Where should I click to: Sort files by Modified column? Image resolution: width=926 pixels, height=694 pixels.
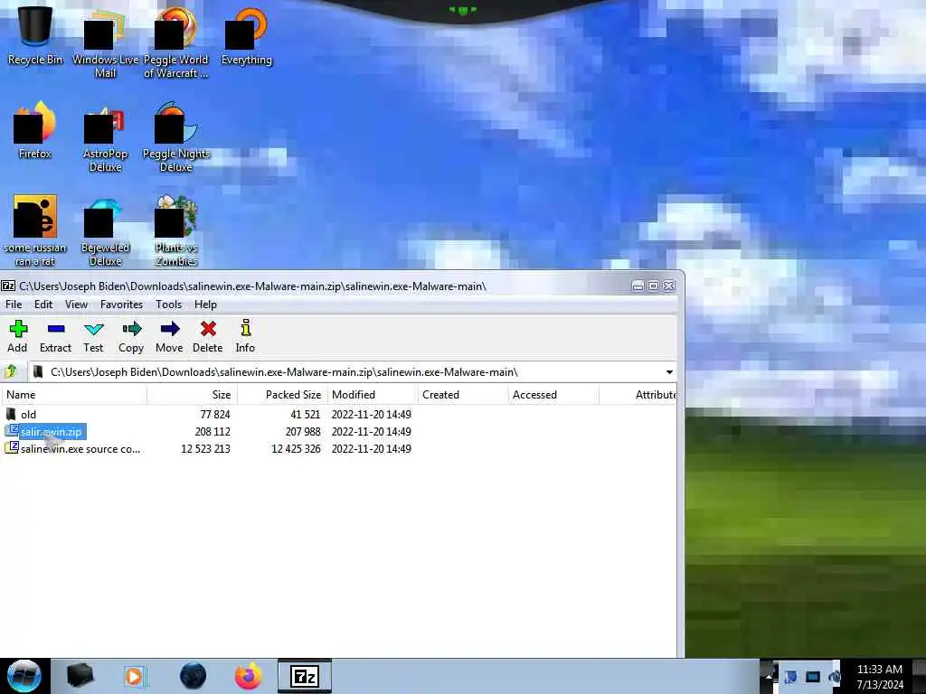pyautogui.click(x=373, y=395)
